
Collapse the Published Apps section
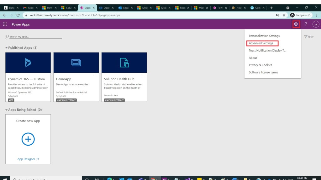click(7, 48)
